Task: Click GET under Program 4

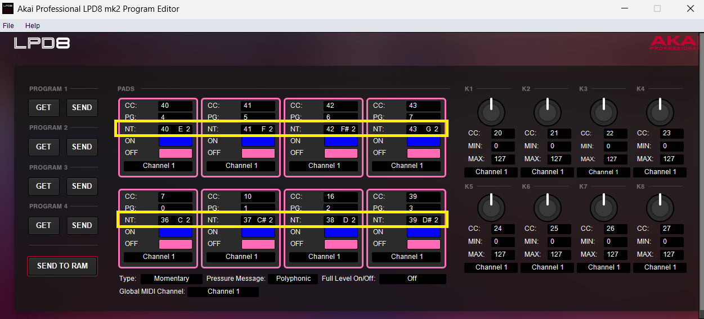Action: [x=43, y=225]
